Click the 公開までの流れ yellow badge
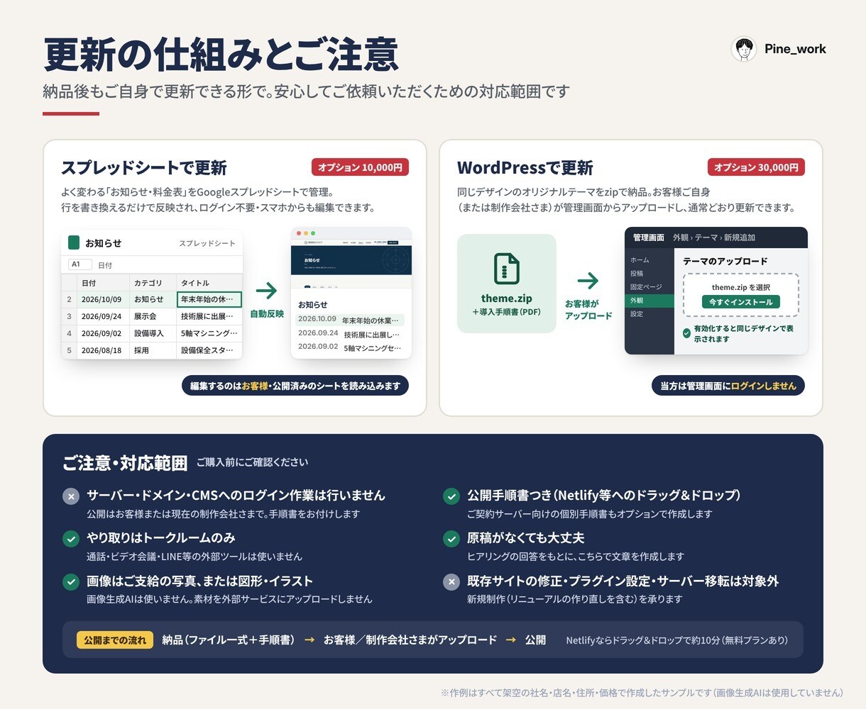The height and width of the screenshot is (709, 866). tap(115, 640)
